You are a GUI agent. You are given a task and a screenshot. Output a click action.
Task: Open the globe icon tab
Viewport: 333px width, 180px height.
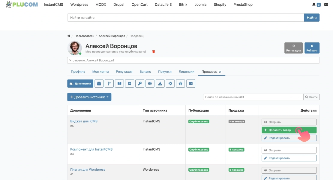(150, 84)
